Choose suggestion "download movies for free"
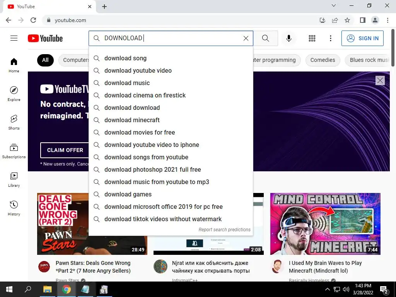This screenshot has height=297, width=396. tap(171, 132)
